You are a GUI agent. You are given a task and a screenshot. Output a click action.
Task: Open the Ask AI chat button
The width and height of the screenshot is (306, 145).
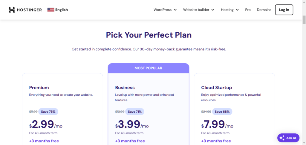click(x=288, y=138)
